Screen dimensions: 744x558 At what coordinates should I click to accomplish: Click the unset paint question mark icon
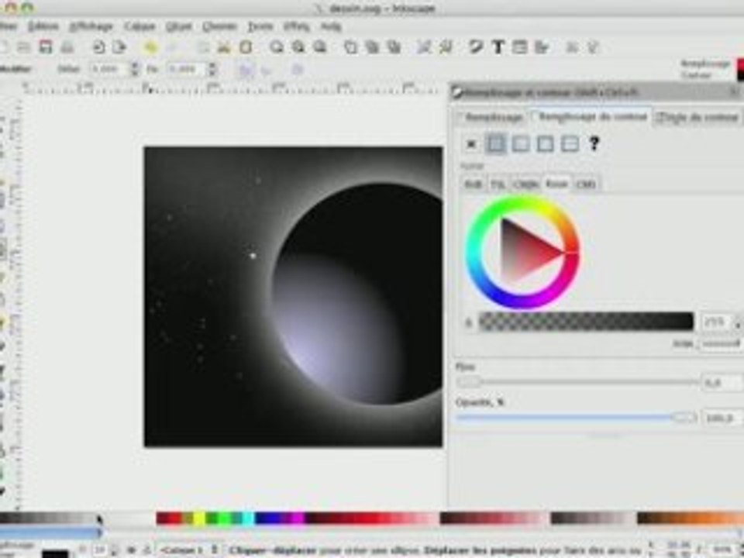coord(594,143)
